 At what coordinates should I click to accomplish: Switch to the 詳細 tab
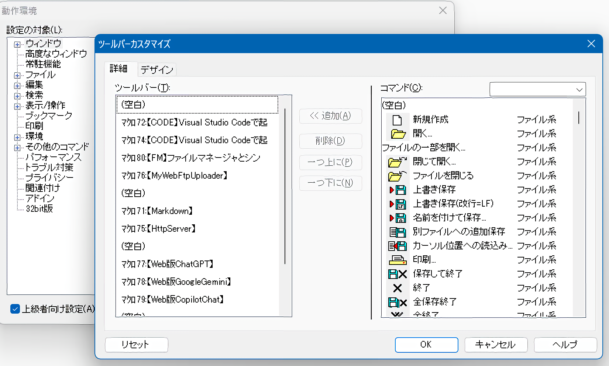pos(118,69)
